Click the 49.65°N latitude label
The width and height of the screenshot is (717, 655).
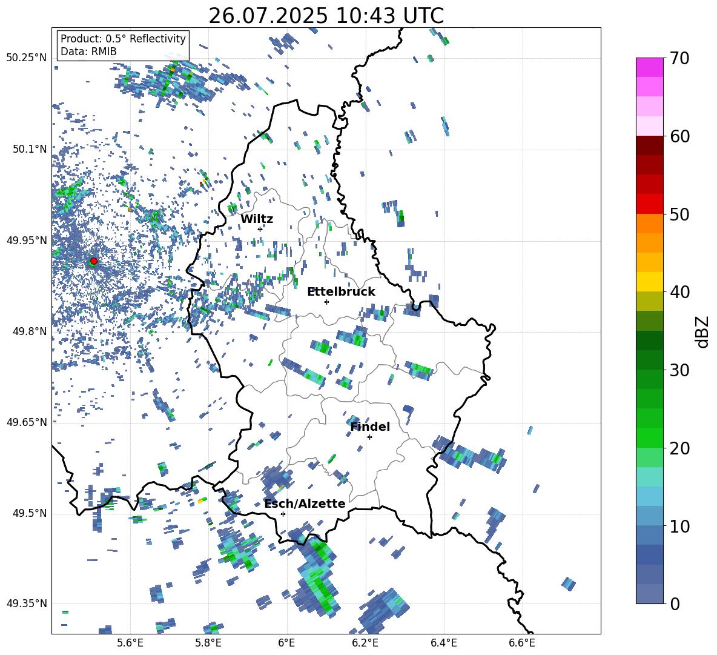click(x=27, y=422)
